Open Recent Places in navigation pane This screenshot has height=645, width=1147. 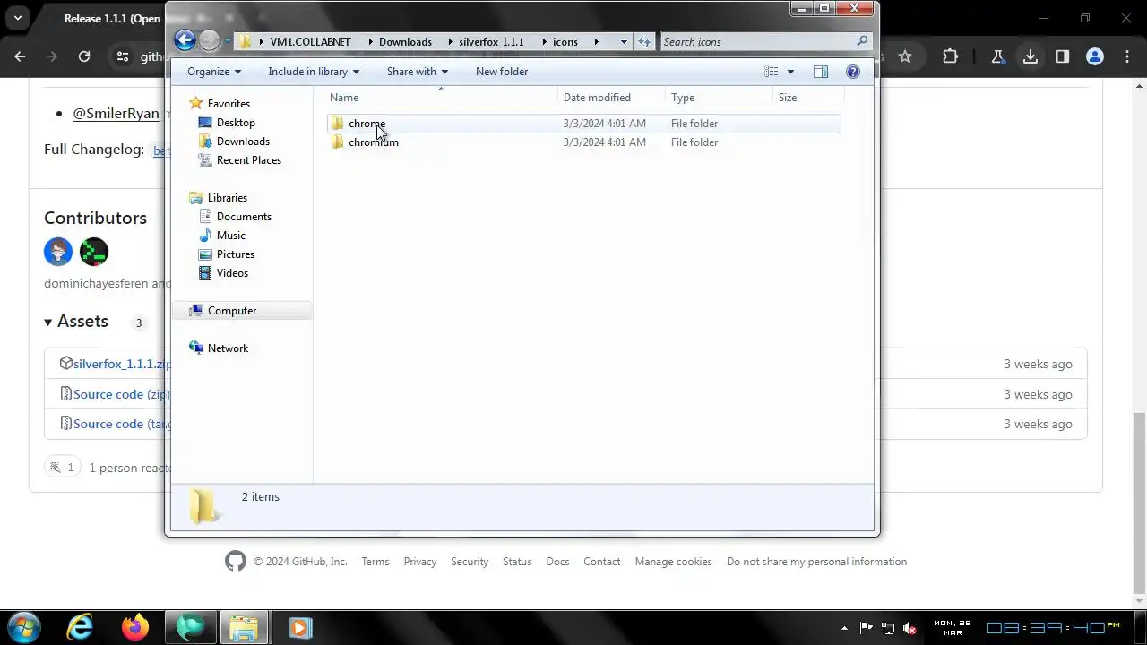pyautogui.click(x=248, y=160)
